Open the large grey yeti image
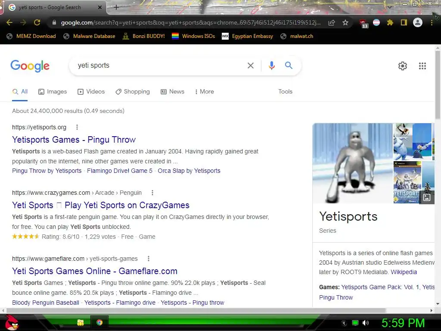Viewport: 441px width, 331px height. 352,163
